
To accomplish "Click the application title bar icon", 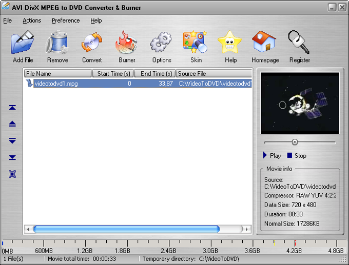I will [6, 6].
